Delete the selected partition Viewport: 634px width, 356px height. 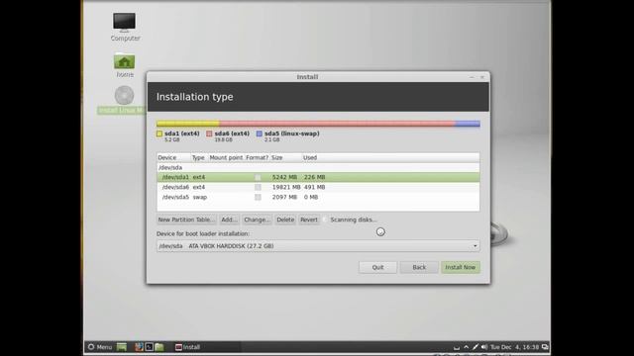tap(285, 220)
